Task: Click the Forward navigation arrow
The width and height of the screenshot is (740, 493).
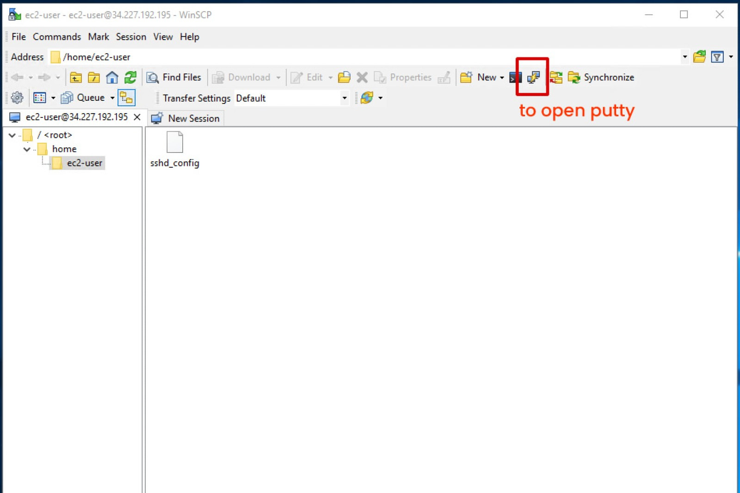Action: 44,78
